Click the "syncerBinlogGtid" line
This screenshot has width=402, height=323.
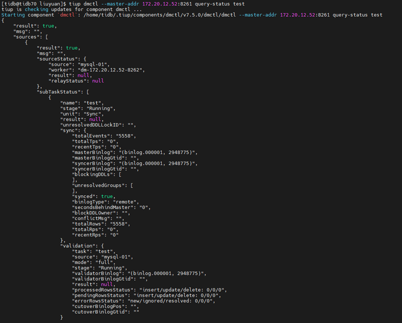[105, 169]
